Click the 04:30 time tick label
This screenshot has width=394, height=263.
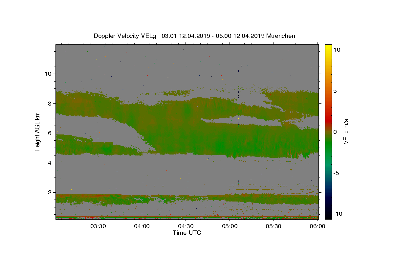pos(186,226)
